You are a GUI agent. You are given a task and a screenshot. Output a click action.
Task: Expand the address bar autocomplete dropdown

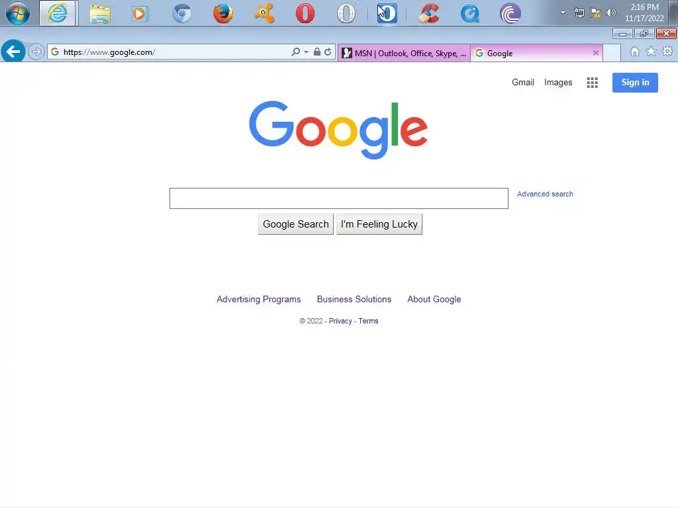coord(306,52)
